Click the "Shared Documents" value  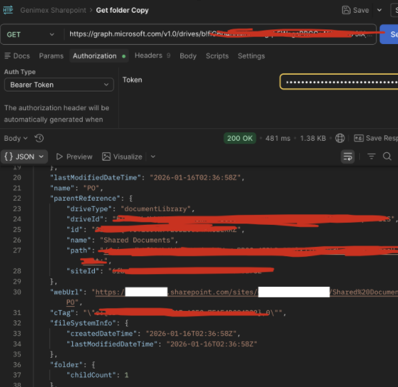[x=137, y=240]
